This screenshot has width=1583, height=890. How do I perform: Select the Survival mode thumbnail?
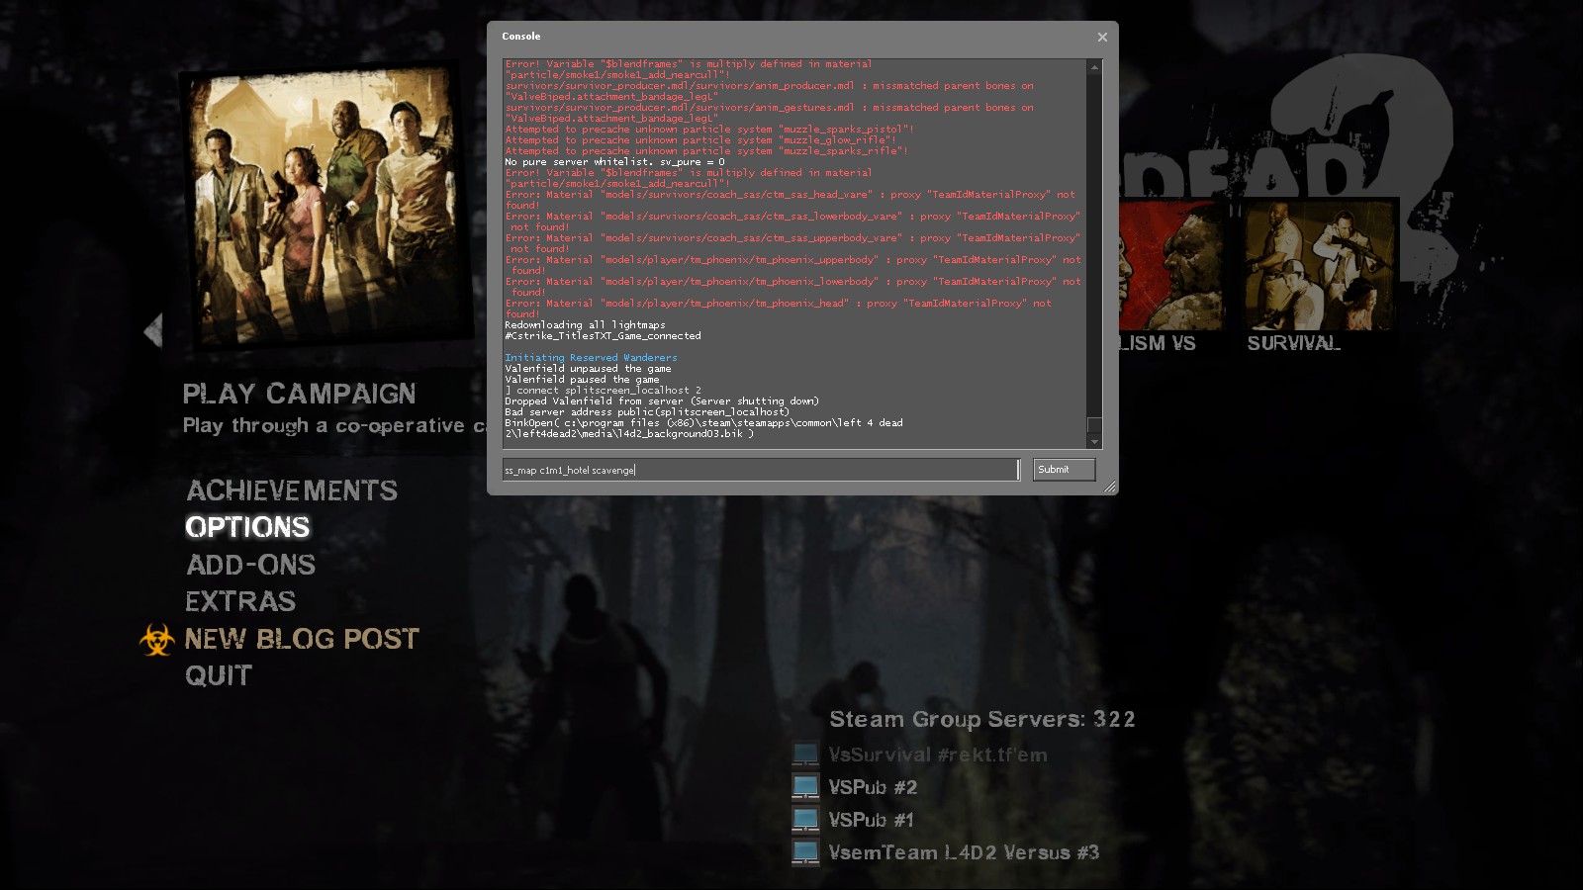[1320, 265]
